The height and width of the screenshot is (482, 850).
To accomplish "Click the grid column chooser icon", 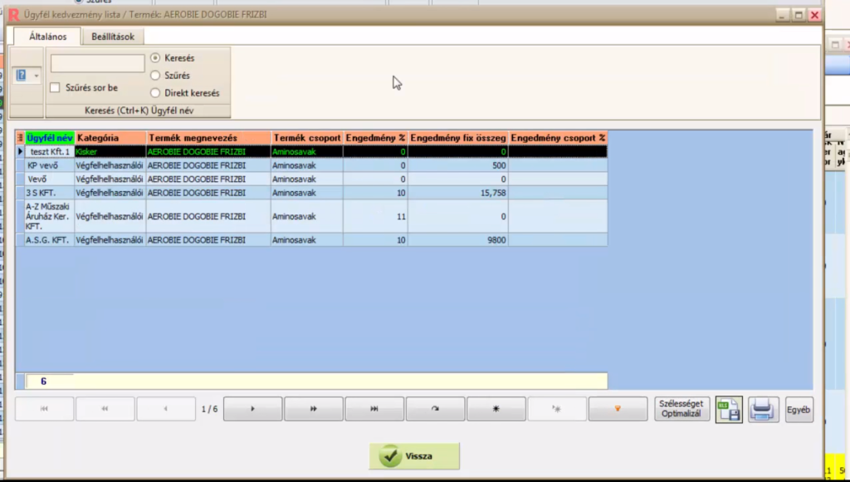I will pos(20,138).
